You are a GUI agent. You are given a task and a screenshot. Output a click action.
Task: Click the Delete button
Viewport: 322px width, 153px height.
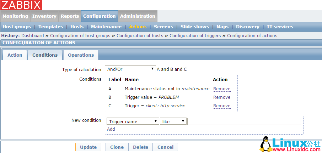(141, 147)
